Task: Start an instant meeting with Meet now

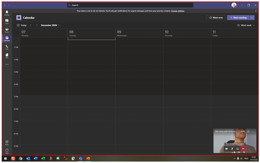Action: pos(216,18)
